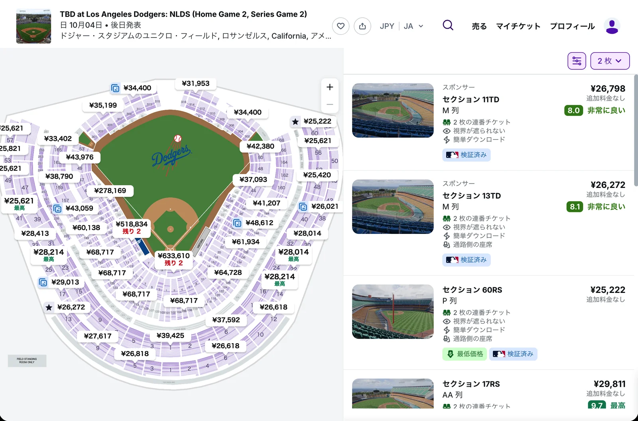Open the セクション 11TD listing thumbnail

click(x=393, y=111)
